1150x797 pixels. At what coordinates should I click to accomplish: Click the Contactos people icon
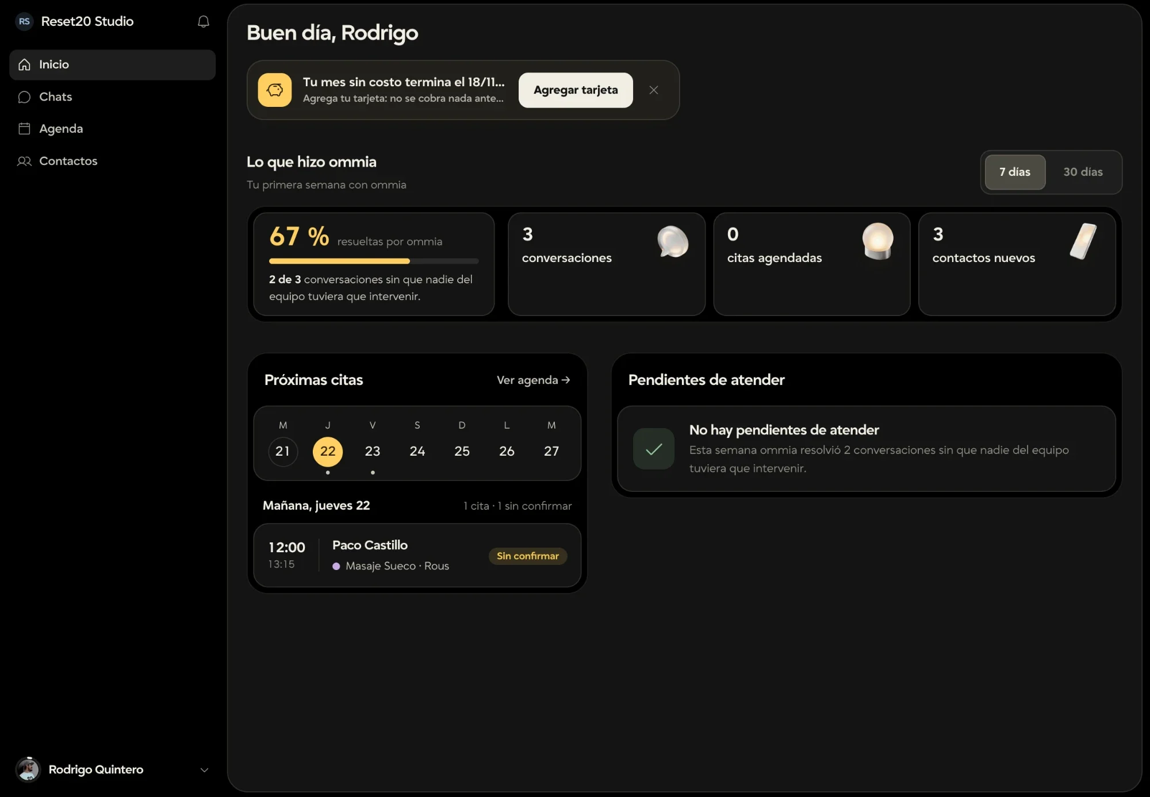tap(24, 161)
